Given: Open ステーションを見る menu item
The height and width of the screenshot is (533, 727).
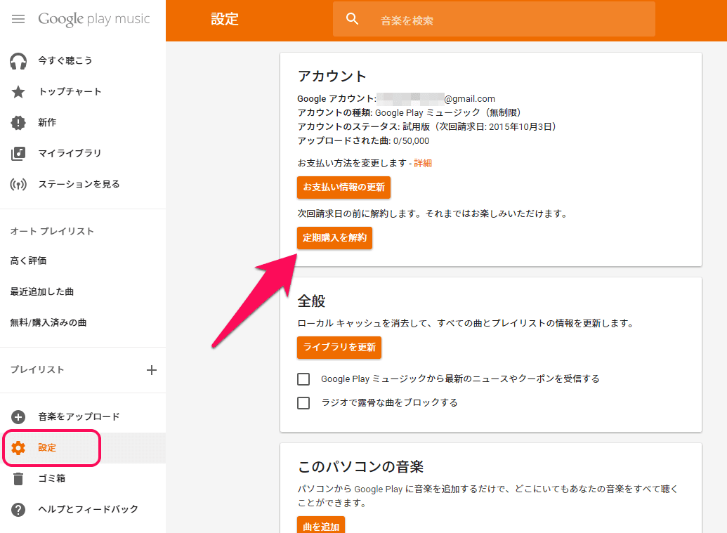Looking at the screenshot, I should [79, 185].
